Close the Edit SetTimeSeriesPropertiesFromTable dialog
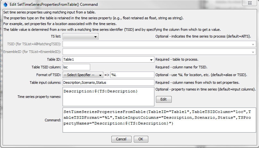Viewport: 259px width, 148px height. coord(249,4)
